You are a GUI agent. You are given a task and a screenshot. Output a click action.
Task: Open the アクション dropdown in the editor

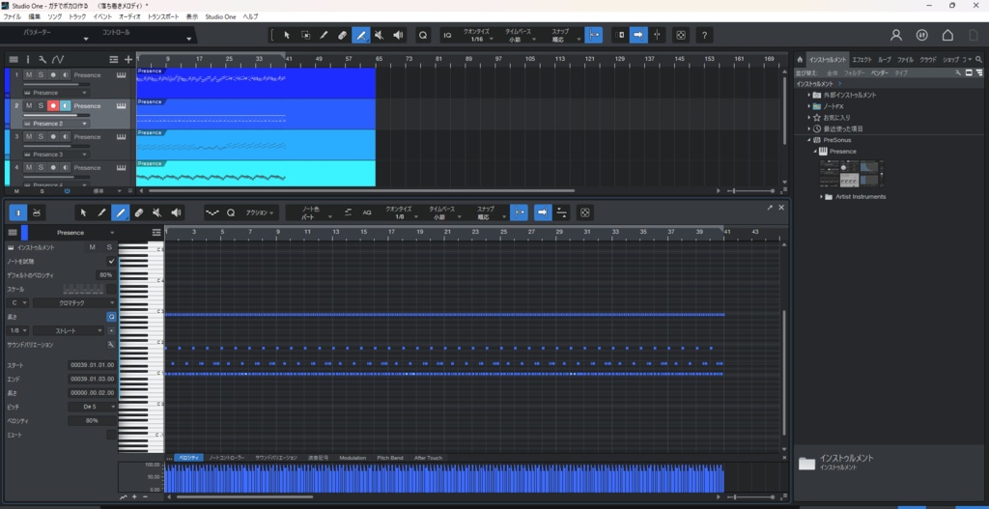[260, 212]
